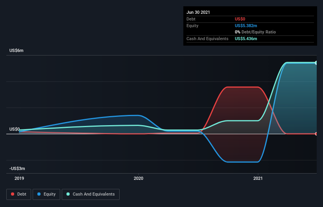Click the Jun 30 2021 tooltip date
Image resolution: width=323 pixels, height=207 pixels.
[x=198, y=12]
